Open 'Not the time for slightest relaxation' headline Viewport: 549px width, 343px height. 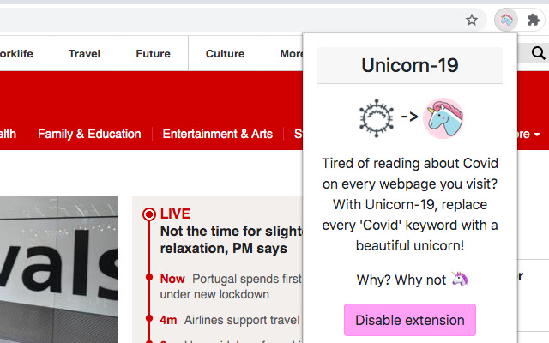coord(232,240)
